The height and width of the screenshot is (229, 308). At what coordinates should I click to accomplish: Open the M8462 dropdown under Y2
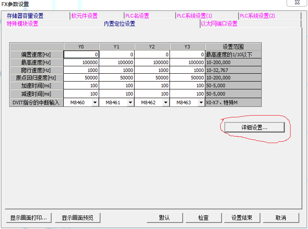(x=165, y=103)
